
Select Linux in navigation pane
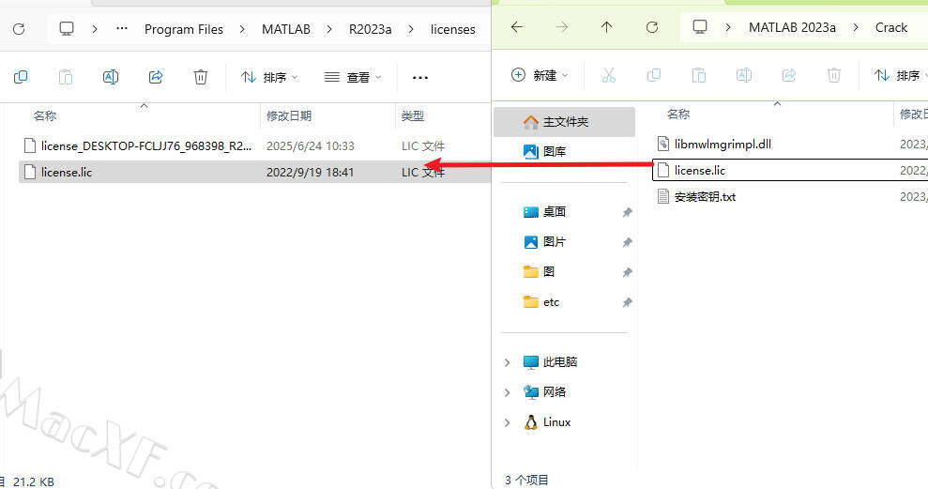coord(557,422)
